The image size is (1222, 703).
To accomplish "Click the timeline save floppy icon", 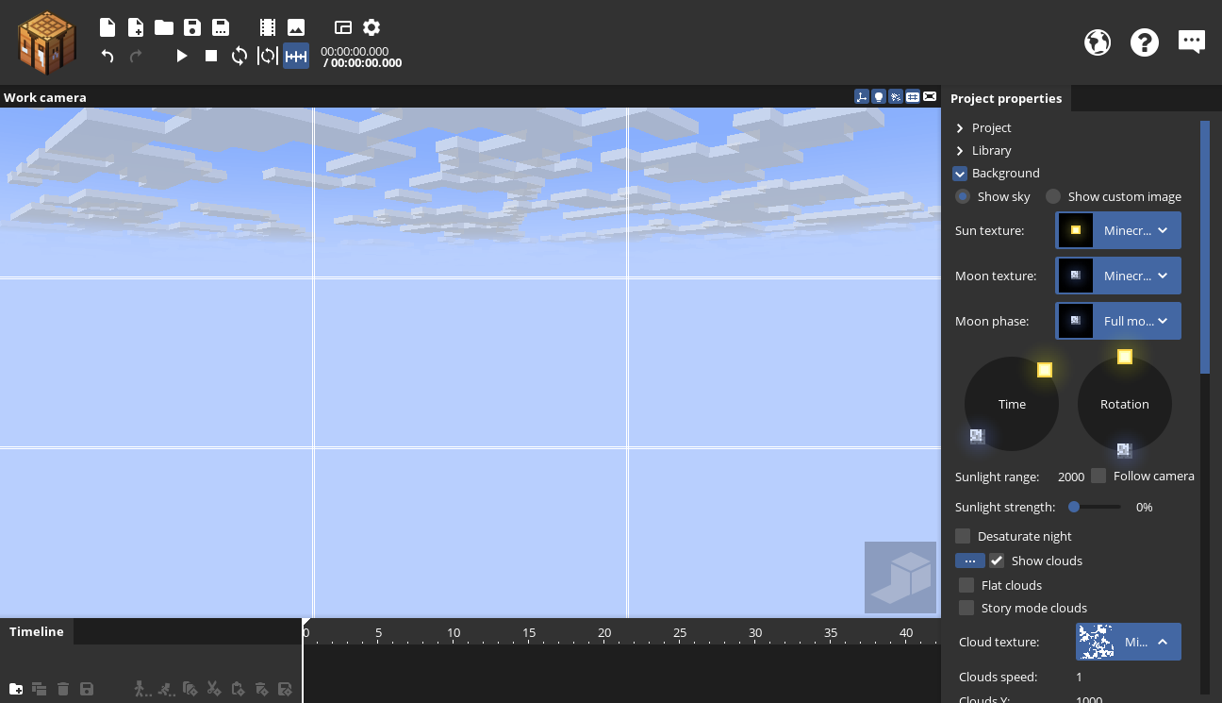I will point(87,689).
